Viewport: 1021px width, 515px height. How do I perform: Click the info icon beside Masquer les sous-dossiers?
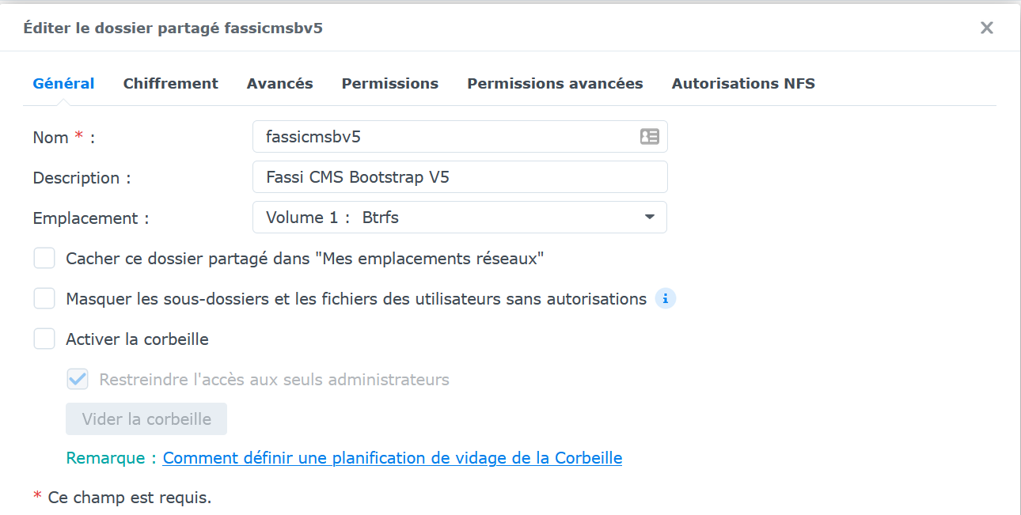(x=666, y=299)
